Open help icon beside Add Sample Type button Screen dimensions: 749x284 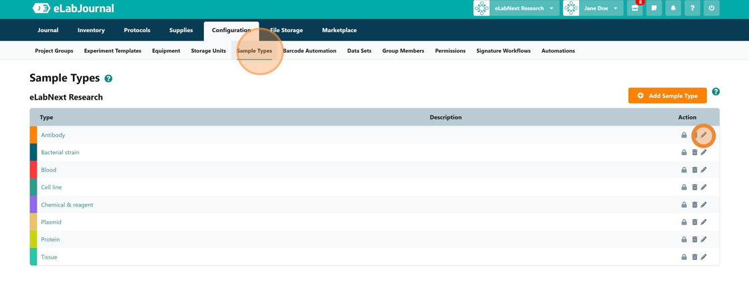click(x=716, y=92)
